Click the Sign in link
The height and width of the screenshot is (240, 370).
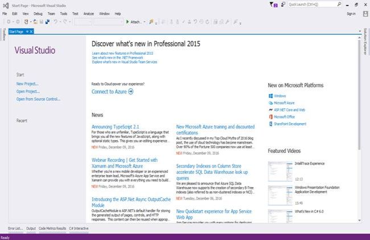tap(351, 14)
